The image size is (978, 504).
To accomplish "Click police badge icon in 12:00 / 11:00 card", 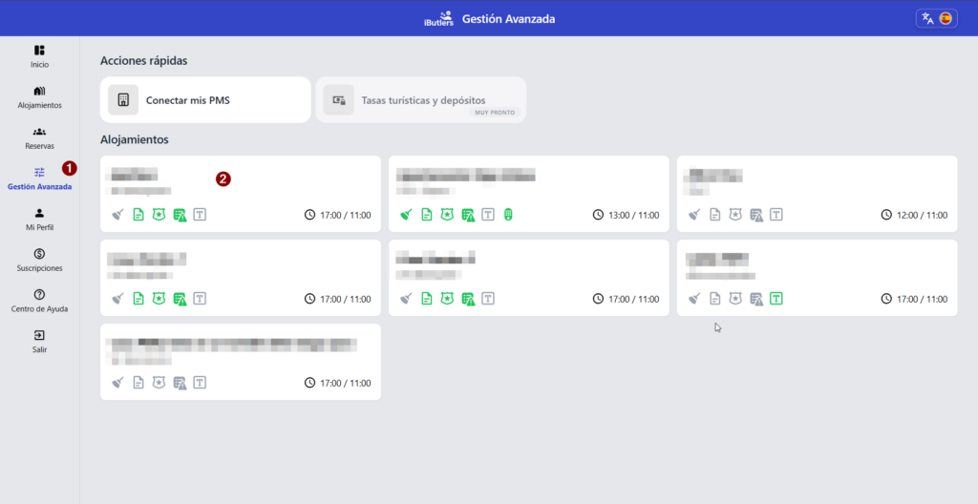I will (x=735, y=215).
